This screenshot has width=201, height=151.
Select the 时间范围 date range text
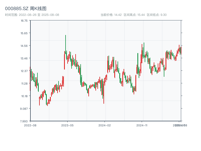point(32,15)
